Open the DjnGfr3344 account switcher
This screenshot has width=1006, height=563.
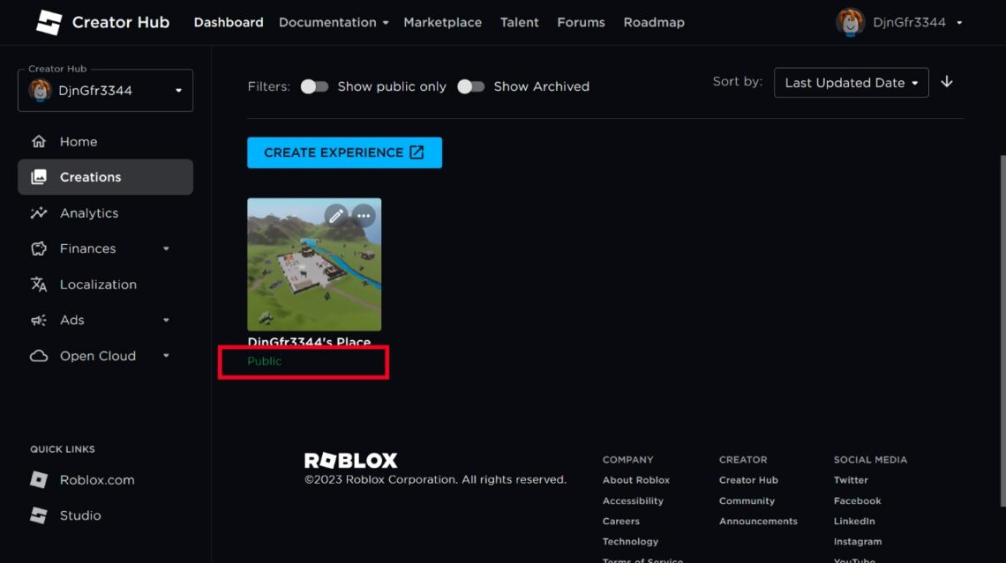tap(900, 22)
